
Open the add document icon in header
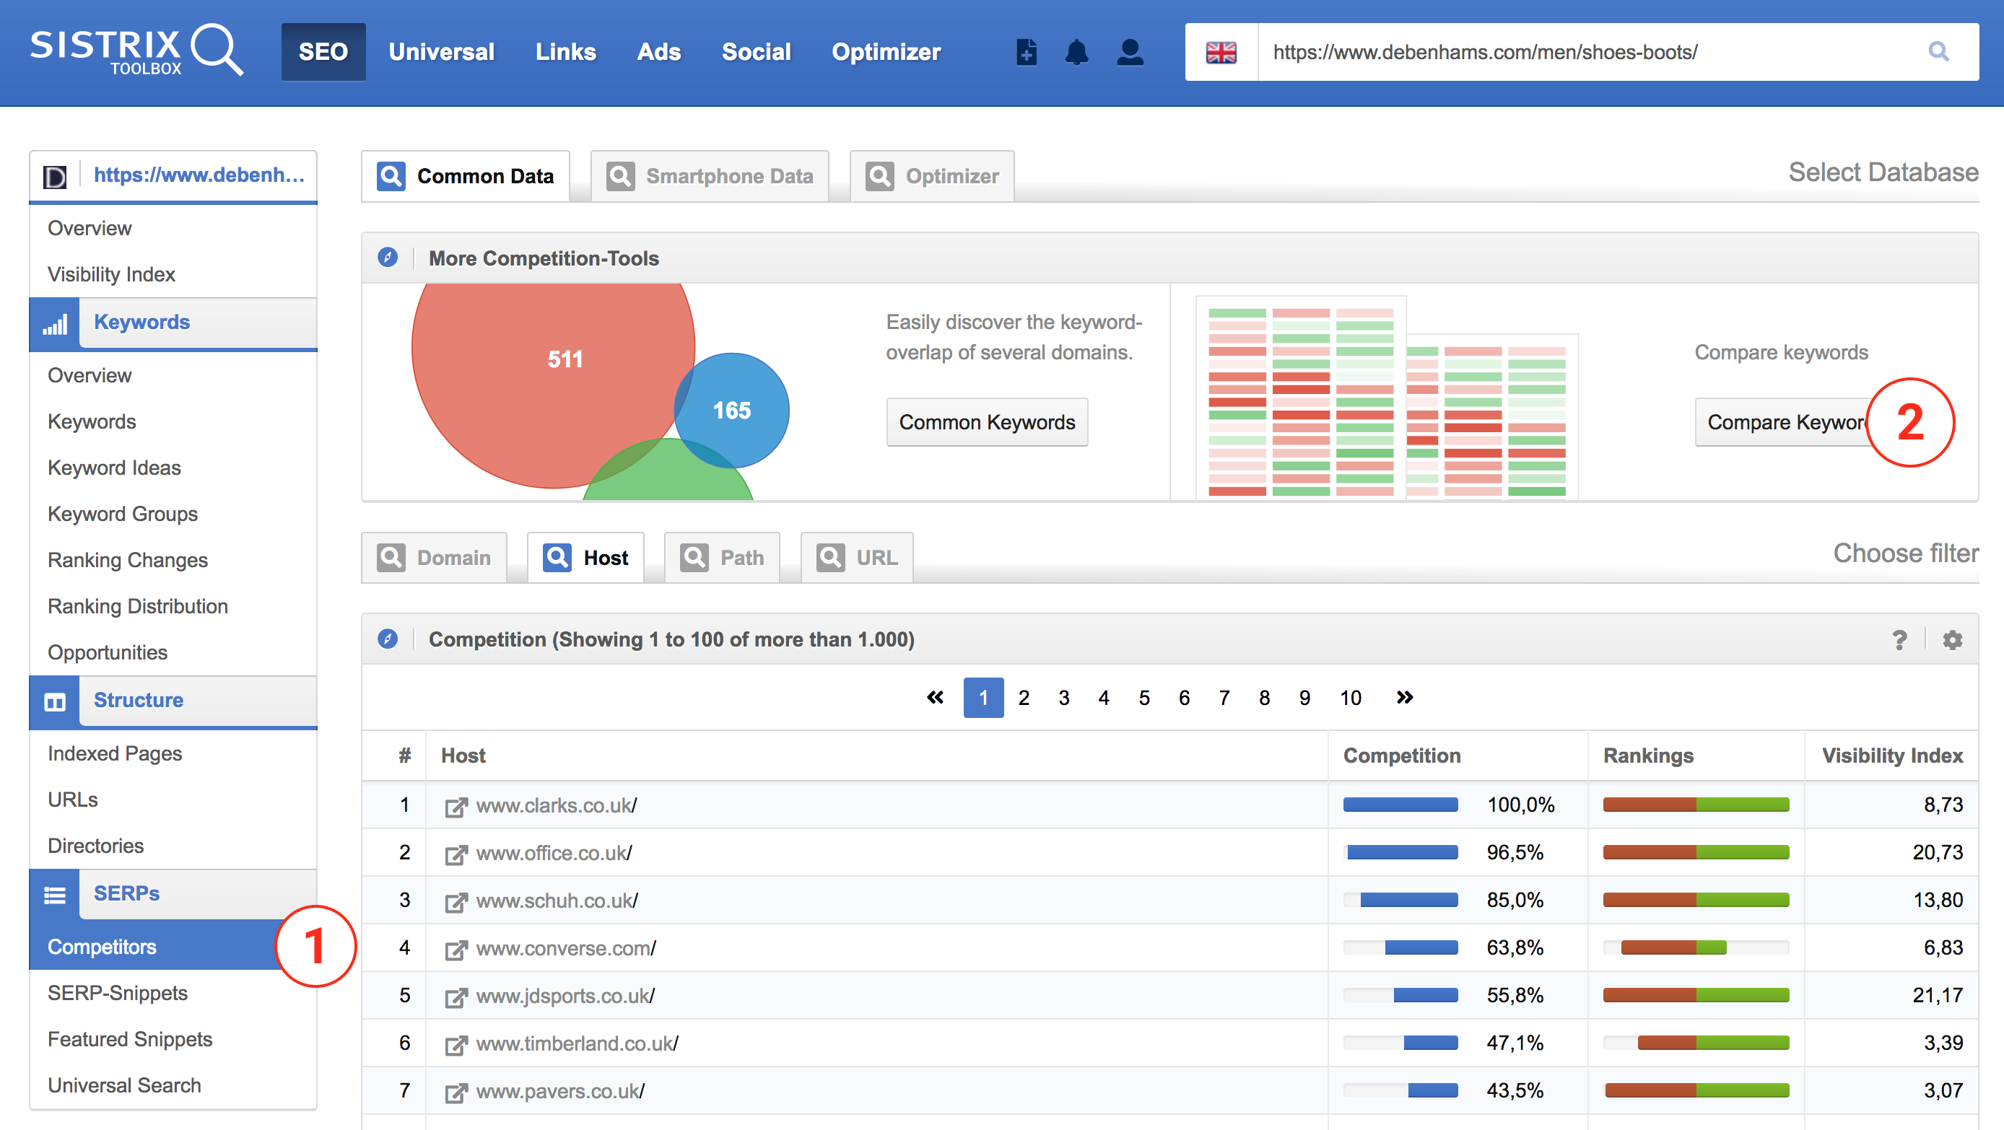point(1026,52)
